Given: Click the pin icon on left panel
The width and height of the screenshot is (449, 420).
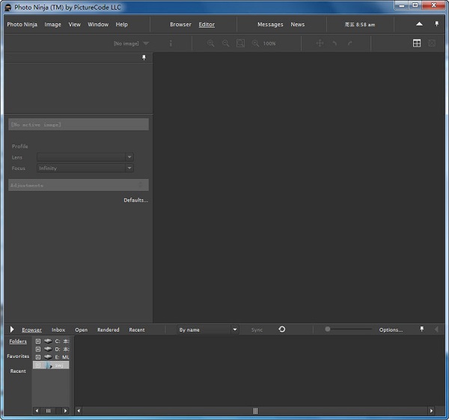Looking at the screenshot, I should point(144,58).
